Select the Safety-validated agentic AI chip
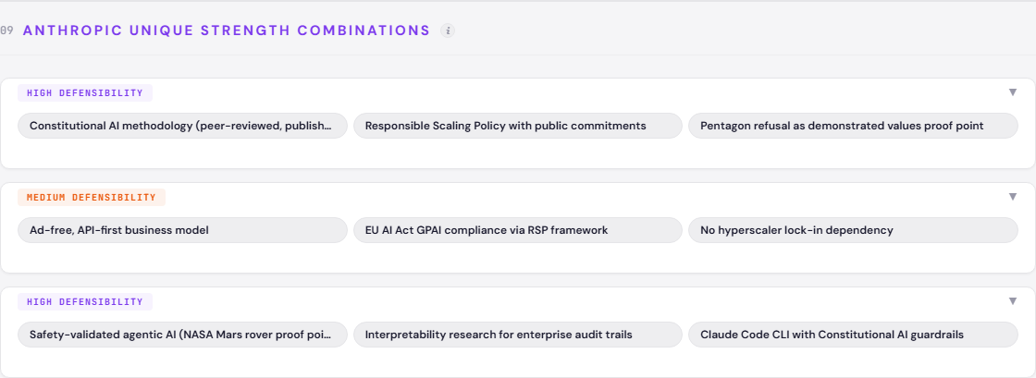 (182, 335)
